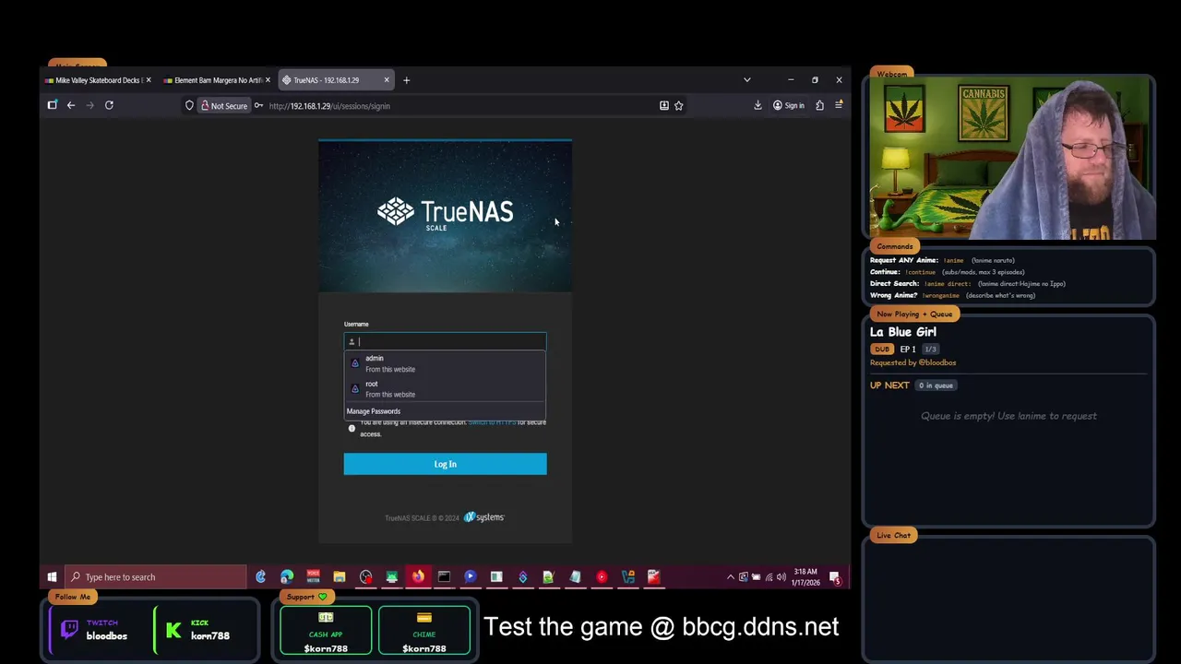The height and width of the screenshot is (664, 1181).
Task: Expand the list all tabs dropdown
Action: tap(747, 80)
